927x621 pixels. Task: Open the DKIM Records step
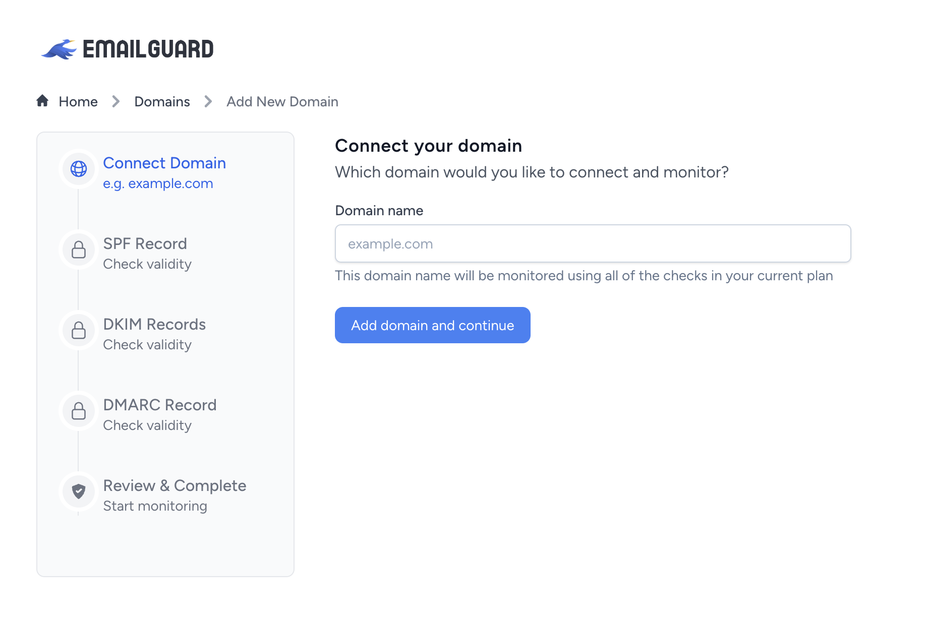coord(154,325)
